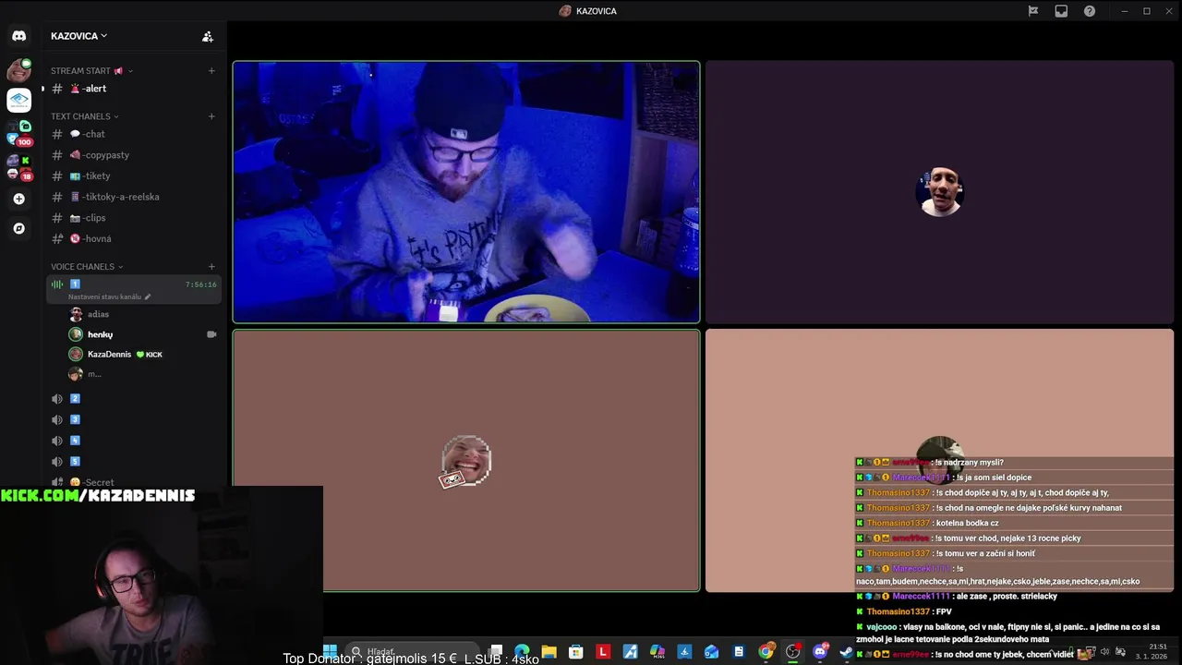The height and width of the screenshot is (665, 1182).
Task: Open the white-logo server in server list
Action: click(18, 100)
